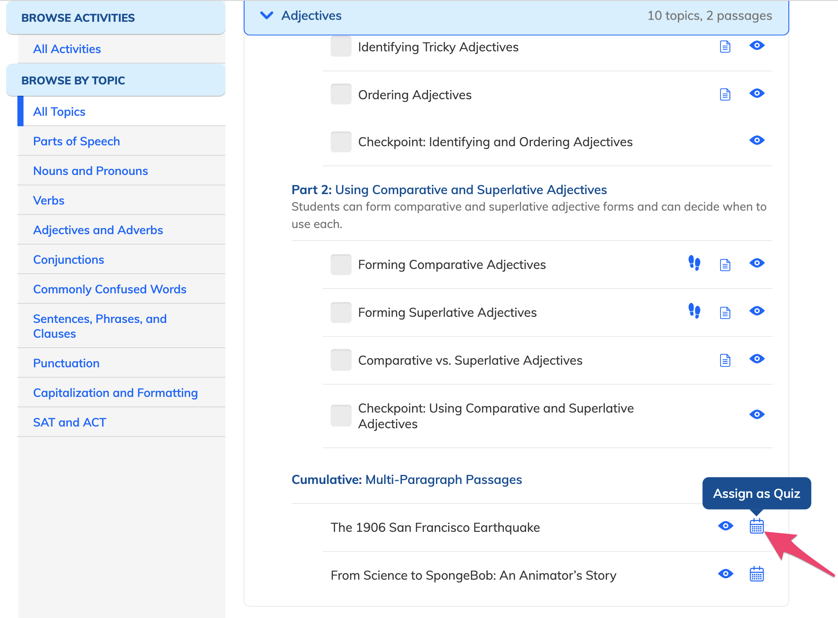The height and width of the screenshot is (618, 838).
Task: Click From Science to SpongeBob title
Action: point(473,575)
